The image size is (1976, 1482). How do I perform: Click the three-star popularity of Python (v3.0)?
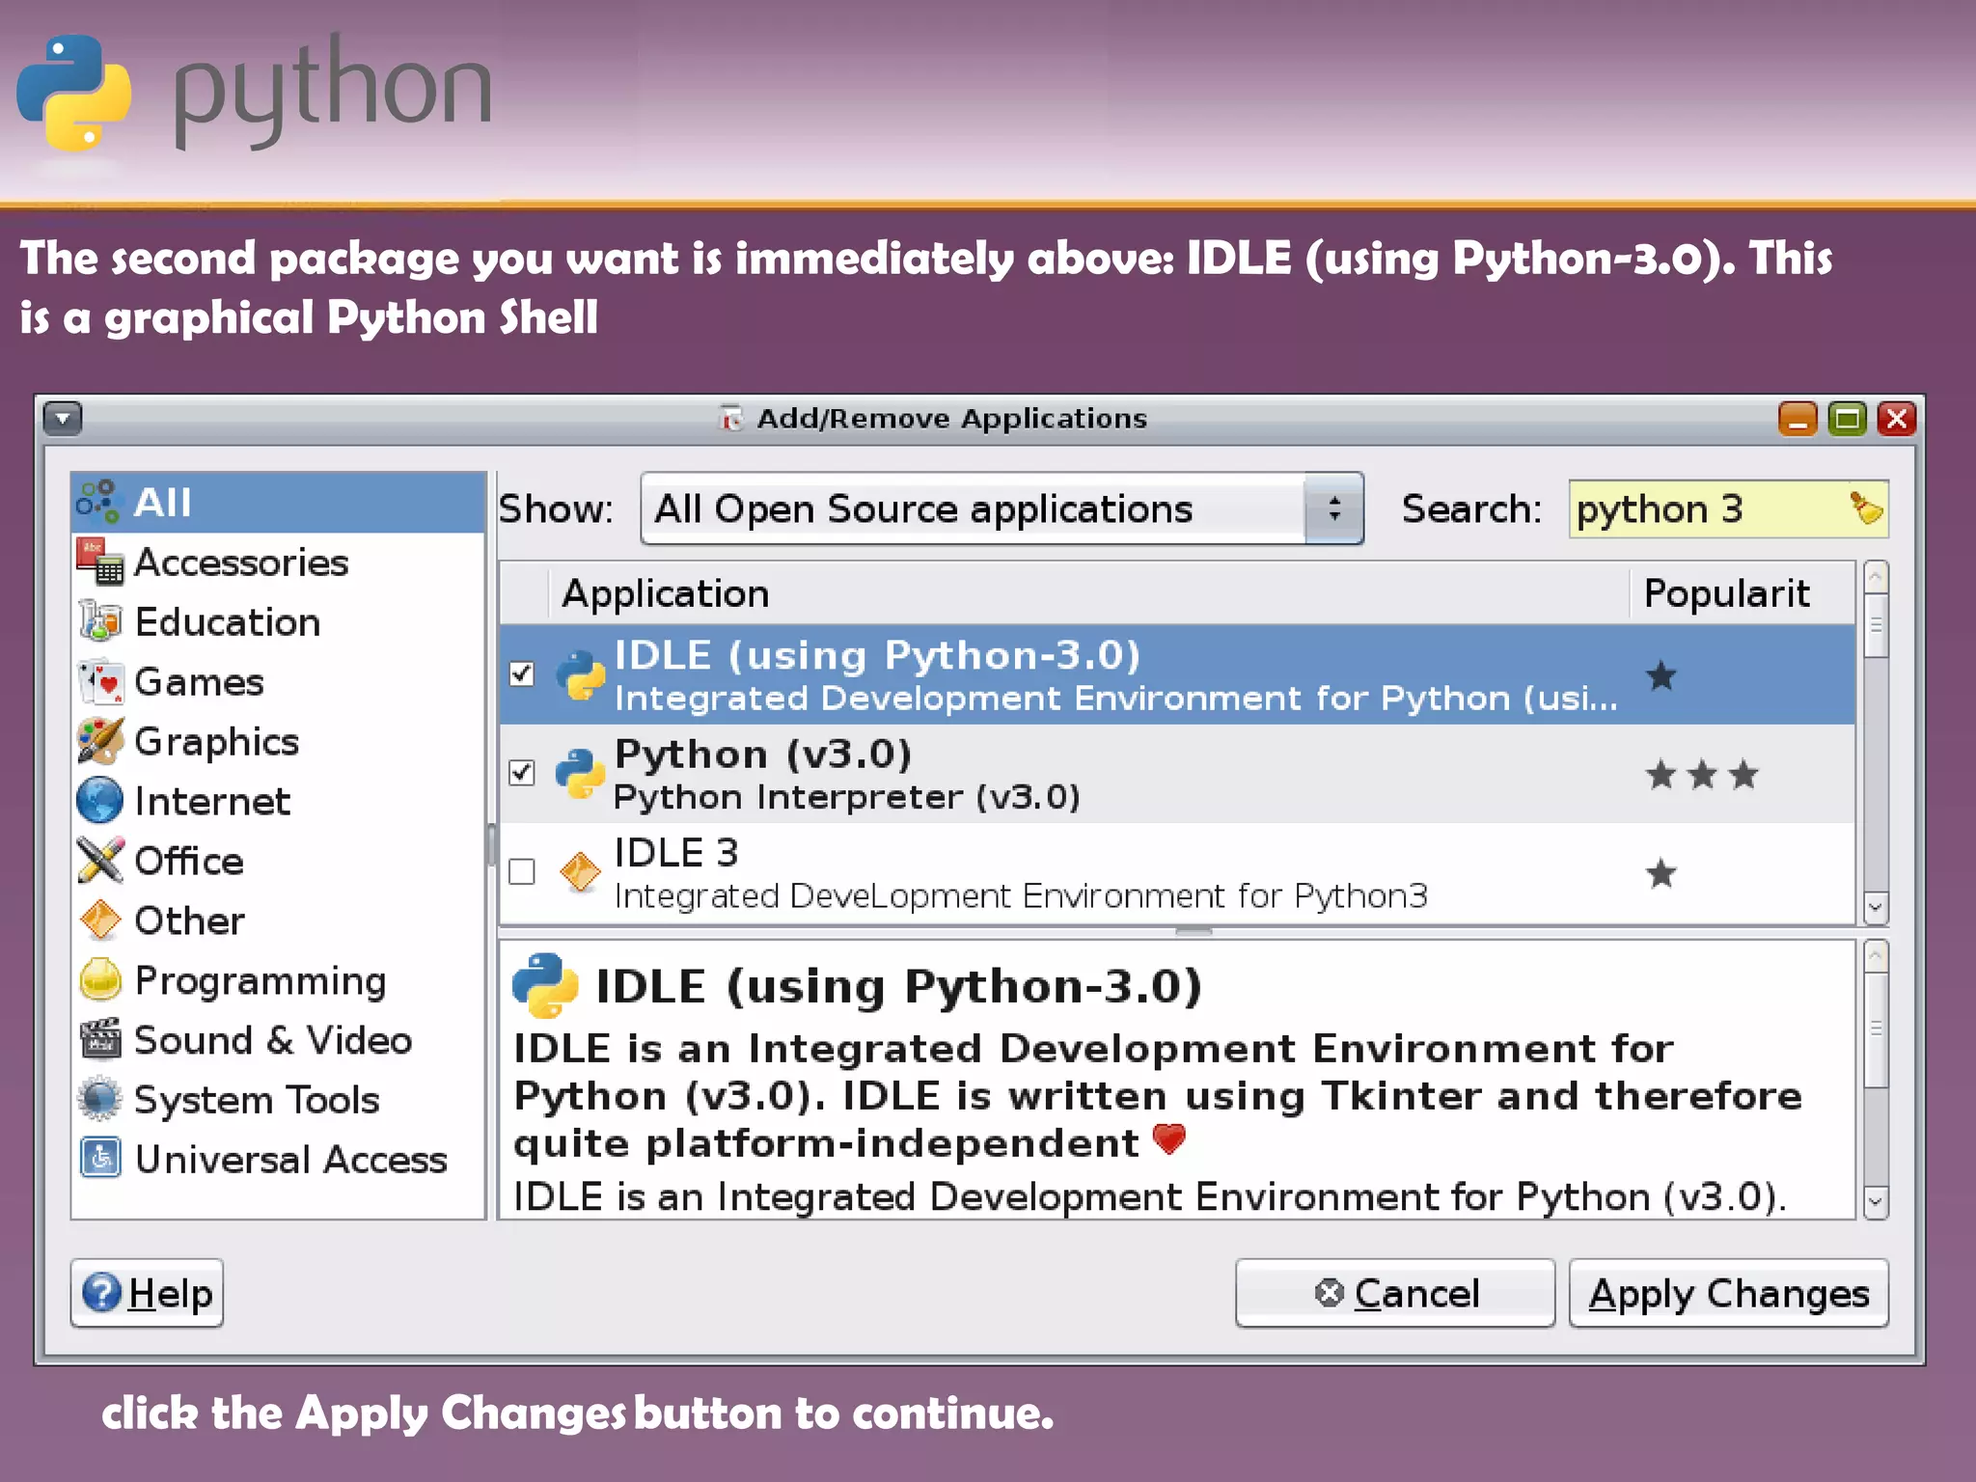[1702, 774]
